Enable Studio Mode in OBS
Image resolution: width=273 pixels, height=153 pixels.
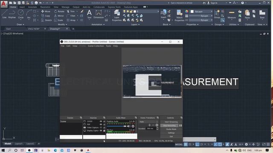pos(171,129)
